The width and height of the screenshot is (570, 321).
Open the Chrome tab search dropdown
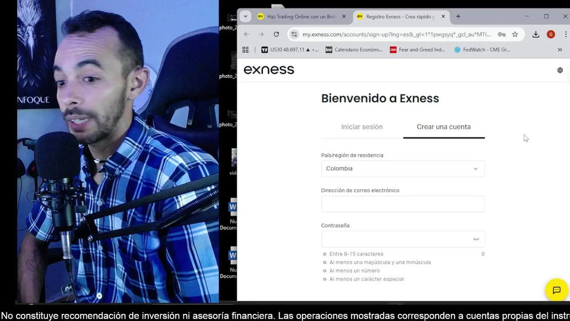245,16
